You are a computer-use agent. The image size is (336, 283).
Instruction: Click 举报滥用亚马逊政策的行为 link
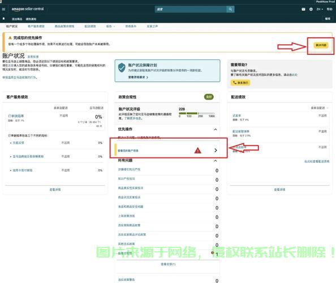coord(19,78)
